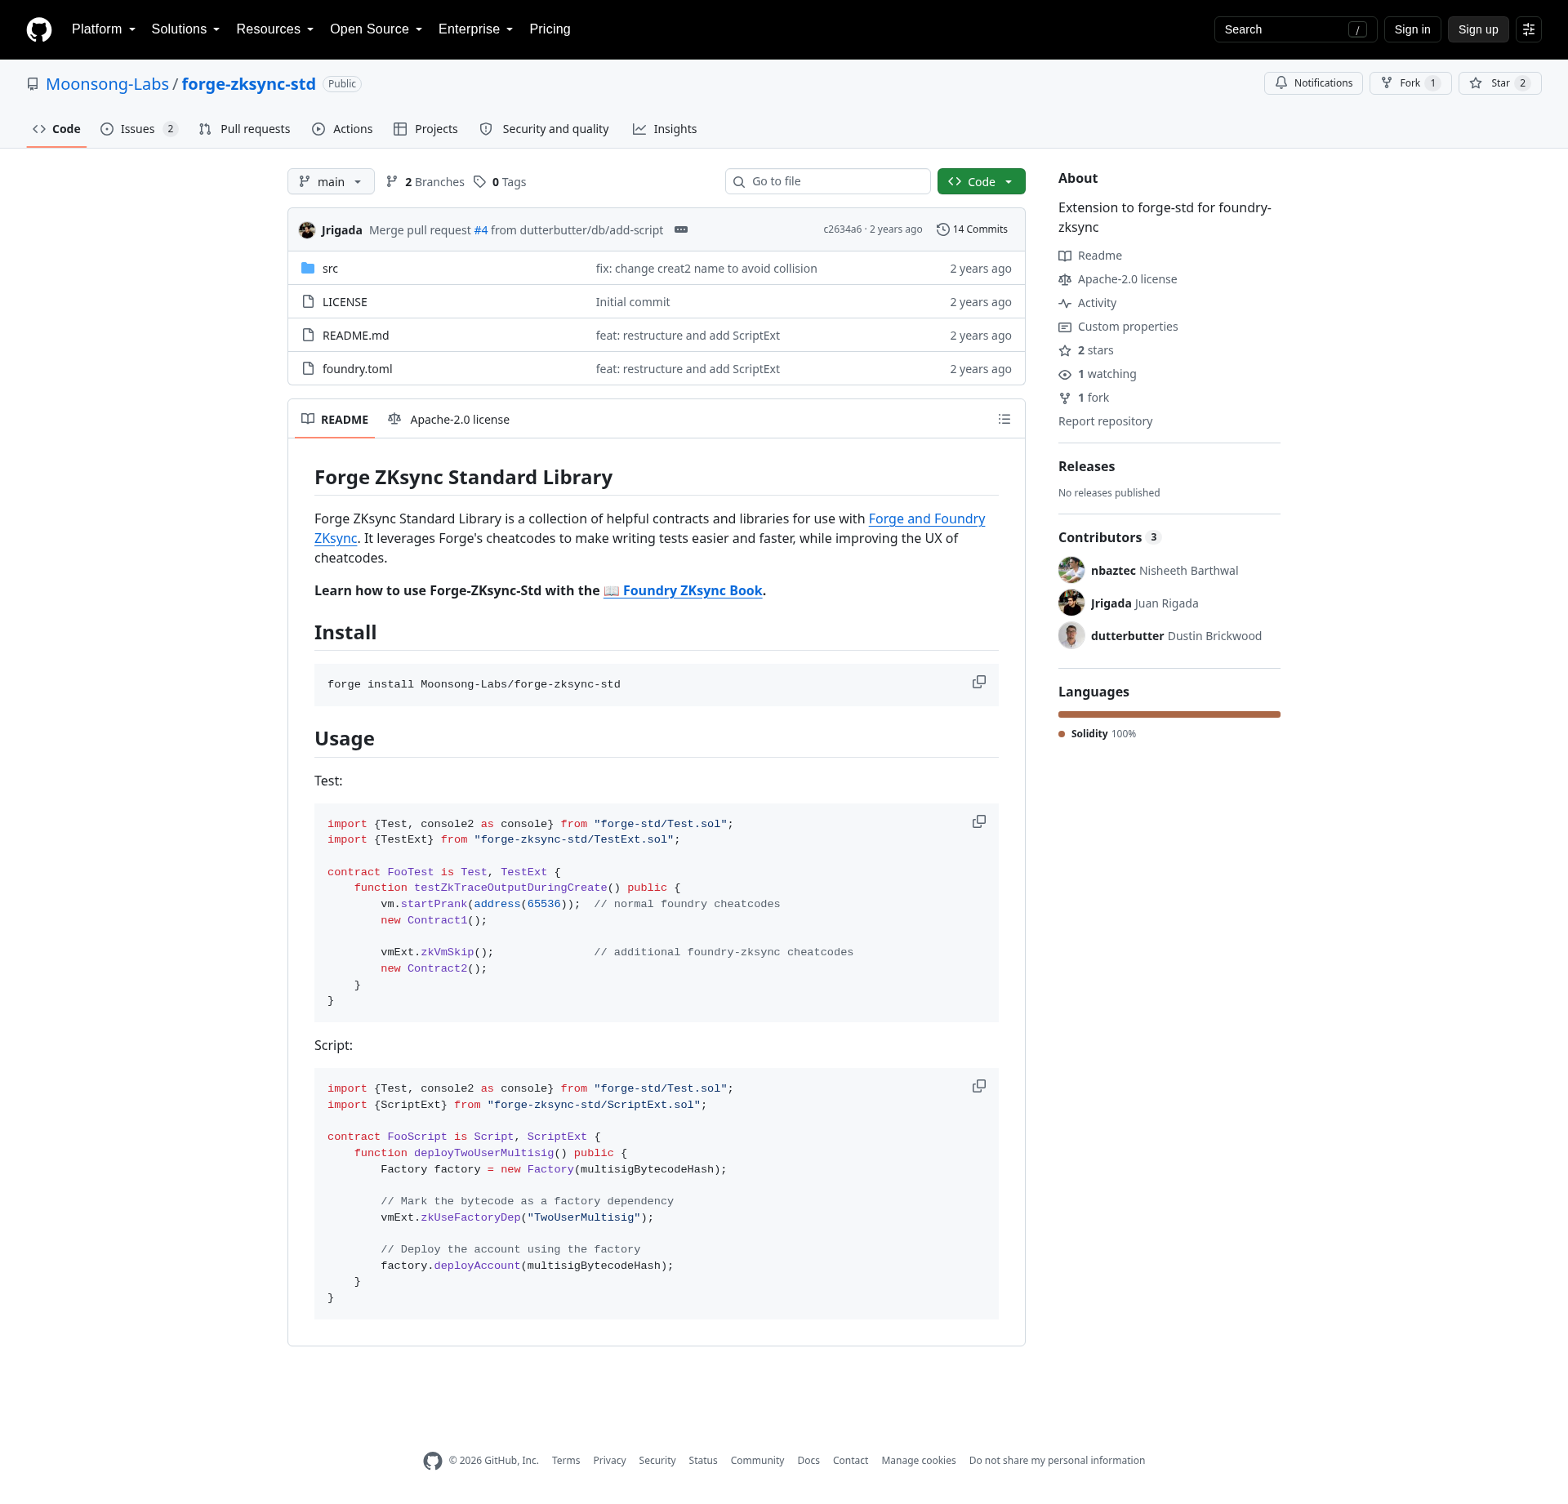Screen dimensions: 1568x1504
Task: Click the Jrigada contributor avatar
Action: [1071, 603]
